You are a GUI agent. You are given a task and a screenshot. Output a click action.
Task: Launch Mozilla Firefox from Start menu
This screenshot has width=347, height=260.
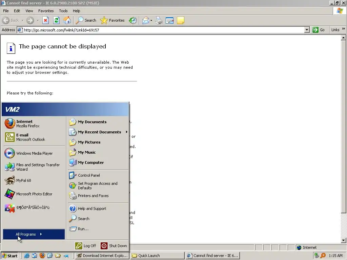coord(34,124)
